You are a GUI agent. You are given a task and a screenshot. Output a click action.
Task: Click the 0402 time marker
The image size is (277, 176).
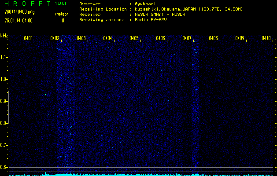(x=55, y=38)
